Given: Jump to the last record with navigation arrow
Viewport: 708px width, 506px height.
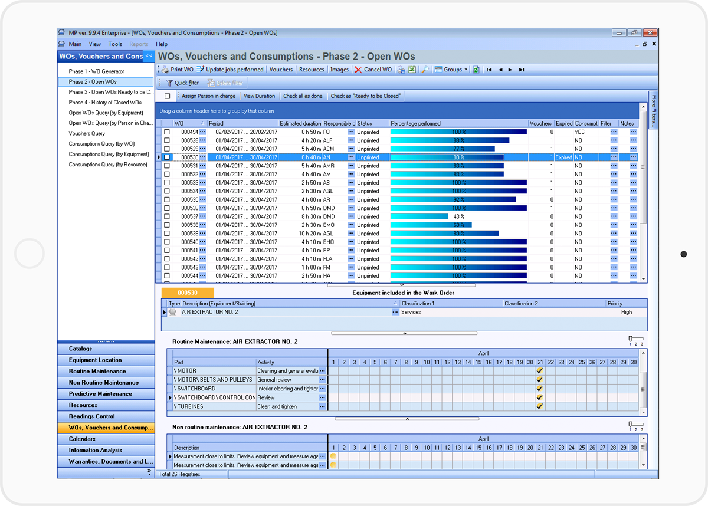Looking at the screenshot, I should click(x=521, y=69).
